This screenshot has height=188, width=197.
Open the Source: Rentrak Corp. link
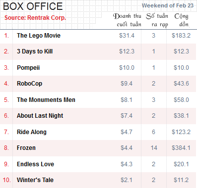pyautogui.click(x=35, y=18)
